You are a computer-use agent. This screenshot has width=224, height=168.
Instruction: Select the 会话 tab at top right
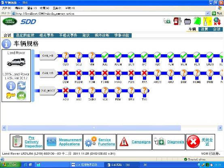217,29
